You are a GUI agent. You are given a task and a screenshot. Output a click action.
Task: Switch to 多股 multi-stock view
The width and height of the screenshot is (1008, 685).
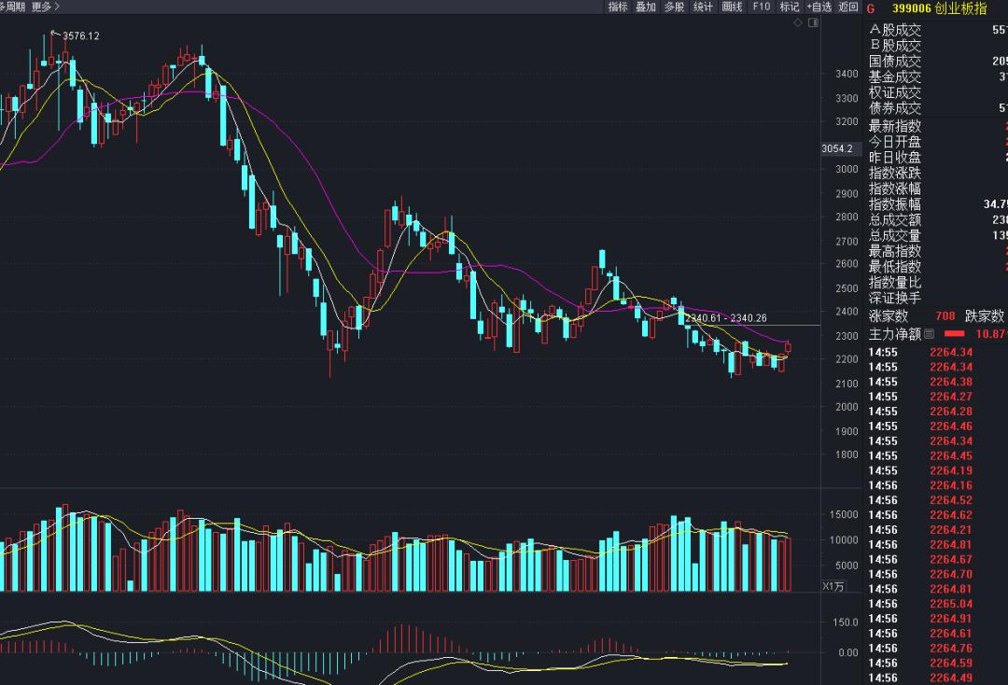coord(674,7)
